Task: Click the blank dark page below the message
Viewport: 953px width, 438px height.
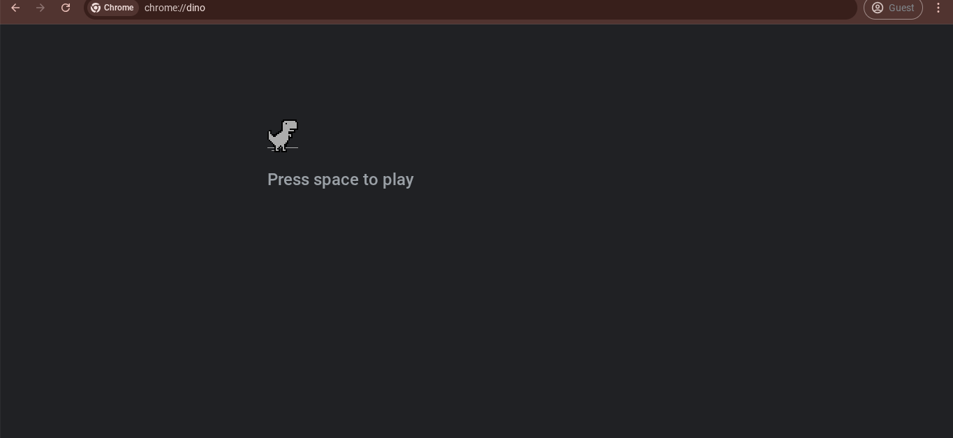Action: click(x=476, y=314)
